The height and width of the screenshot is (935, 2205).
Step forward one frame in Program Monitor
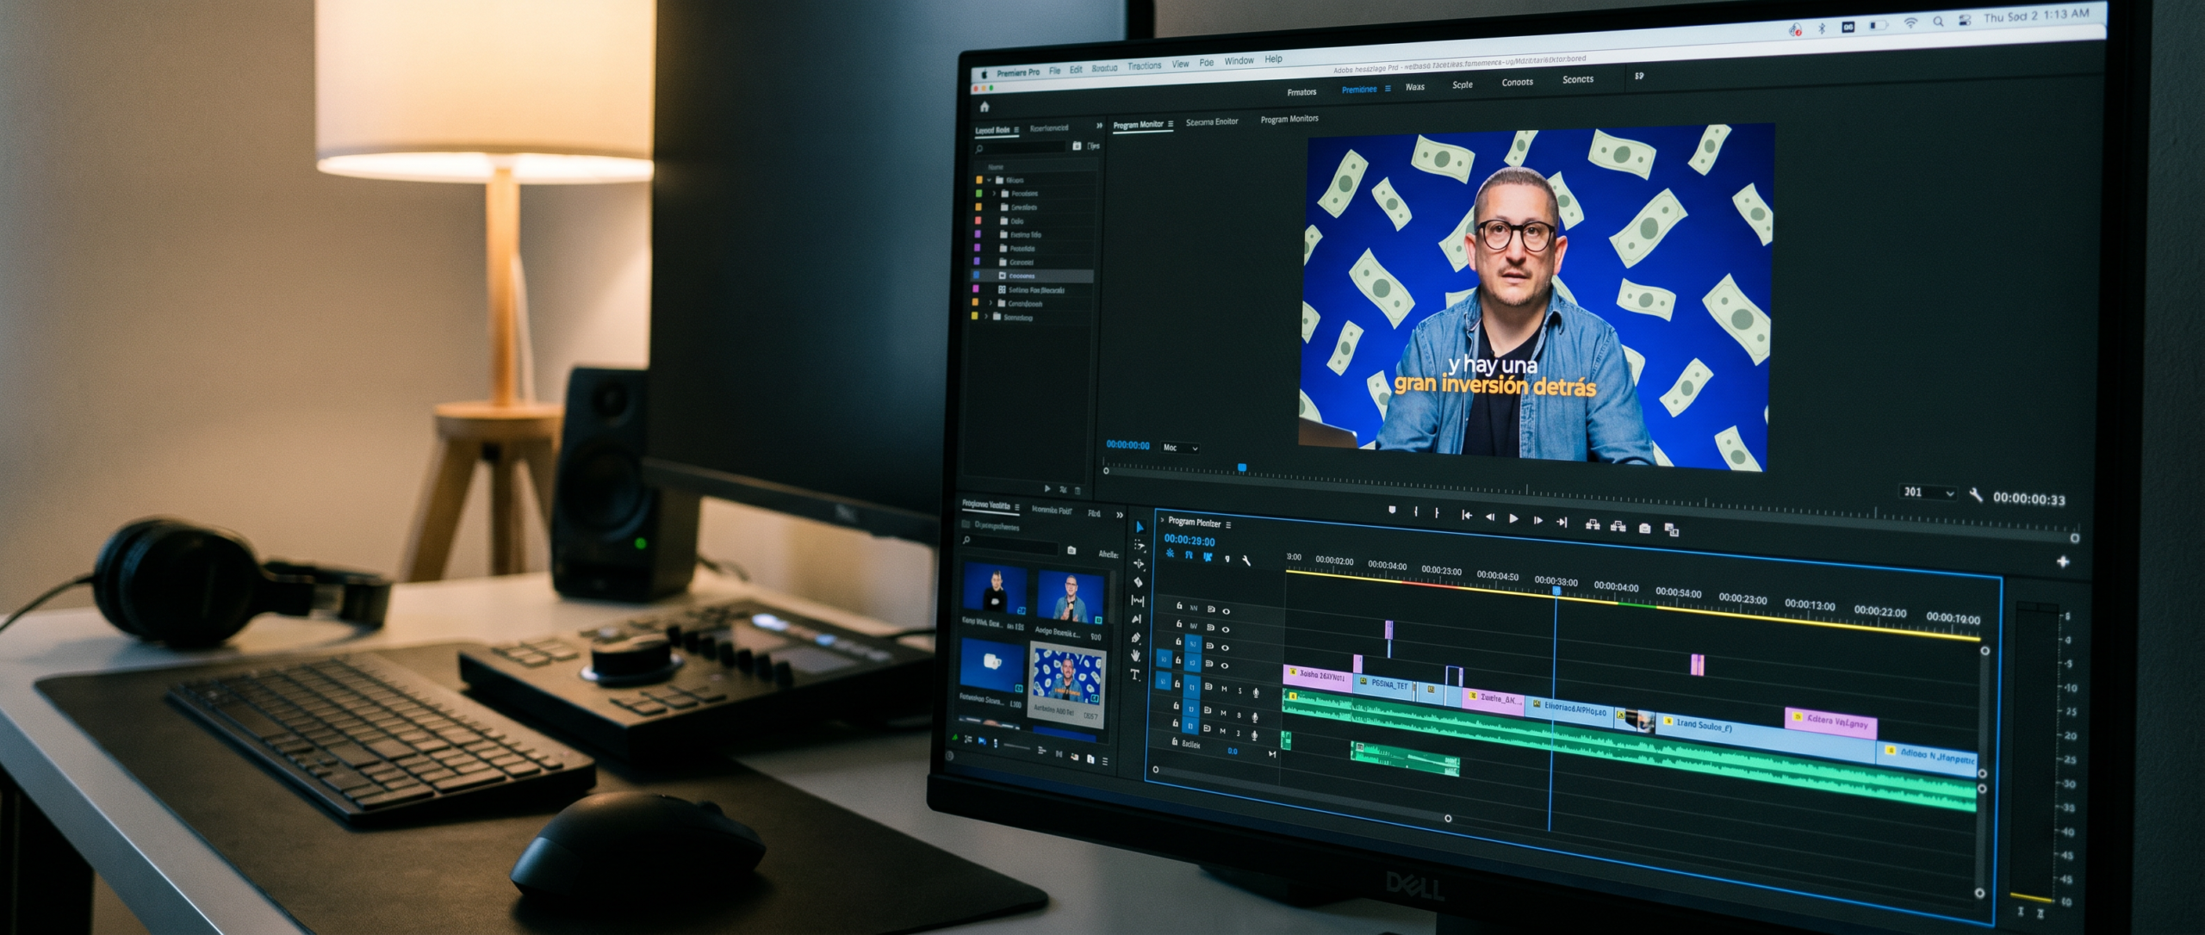point(1537,520)
